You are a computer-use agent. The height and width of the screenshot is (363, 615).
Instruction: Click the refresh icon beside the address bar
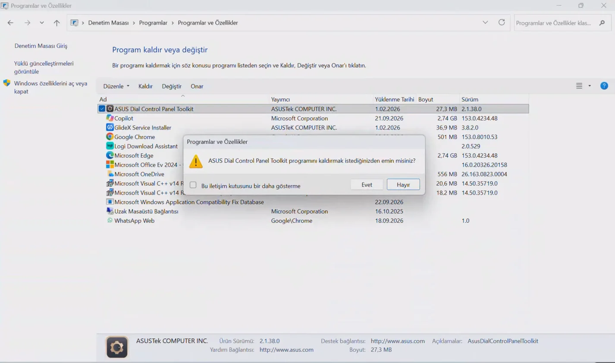[x=502, y=22]
